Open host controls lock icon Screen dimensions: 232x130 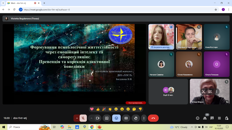click(x=226, y=118)
